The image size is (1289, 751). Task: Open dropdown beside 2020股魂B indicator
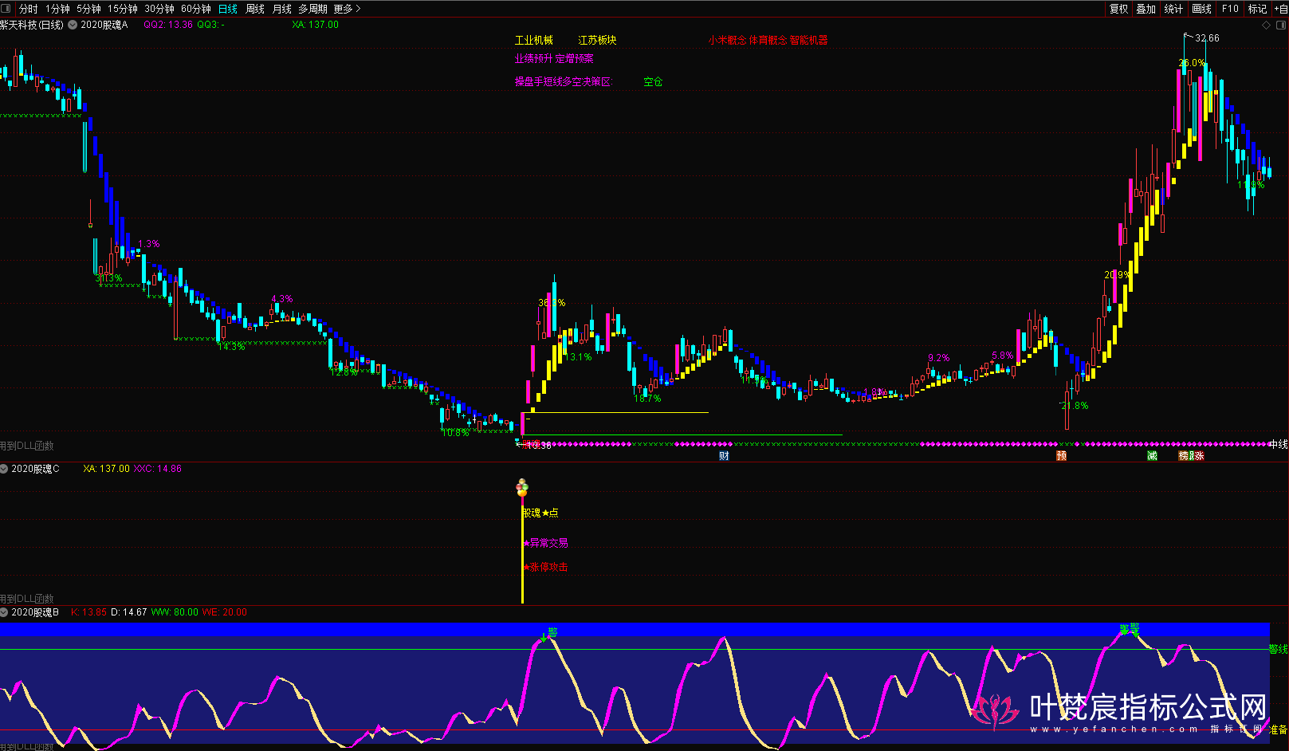[4, 612]
